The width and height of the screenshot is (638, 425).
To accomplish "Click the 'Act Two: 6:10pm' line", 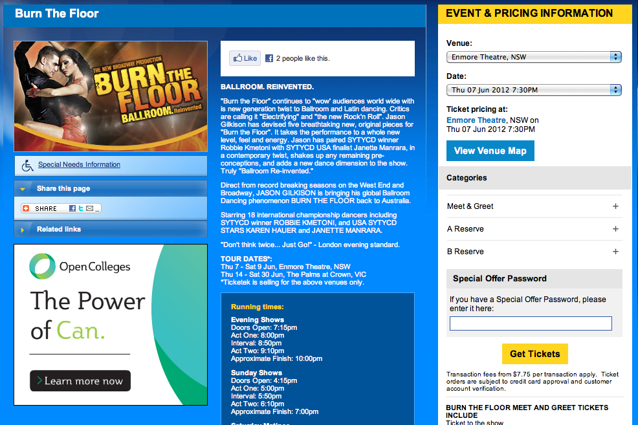I will click(258, 404).
